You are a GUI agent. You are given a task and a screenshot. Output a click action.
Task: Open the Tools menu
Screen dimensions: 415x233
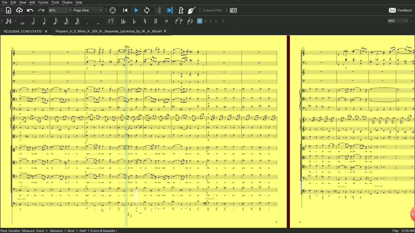click(55, 2)
